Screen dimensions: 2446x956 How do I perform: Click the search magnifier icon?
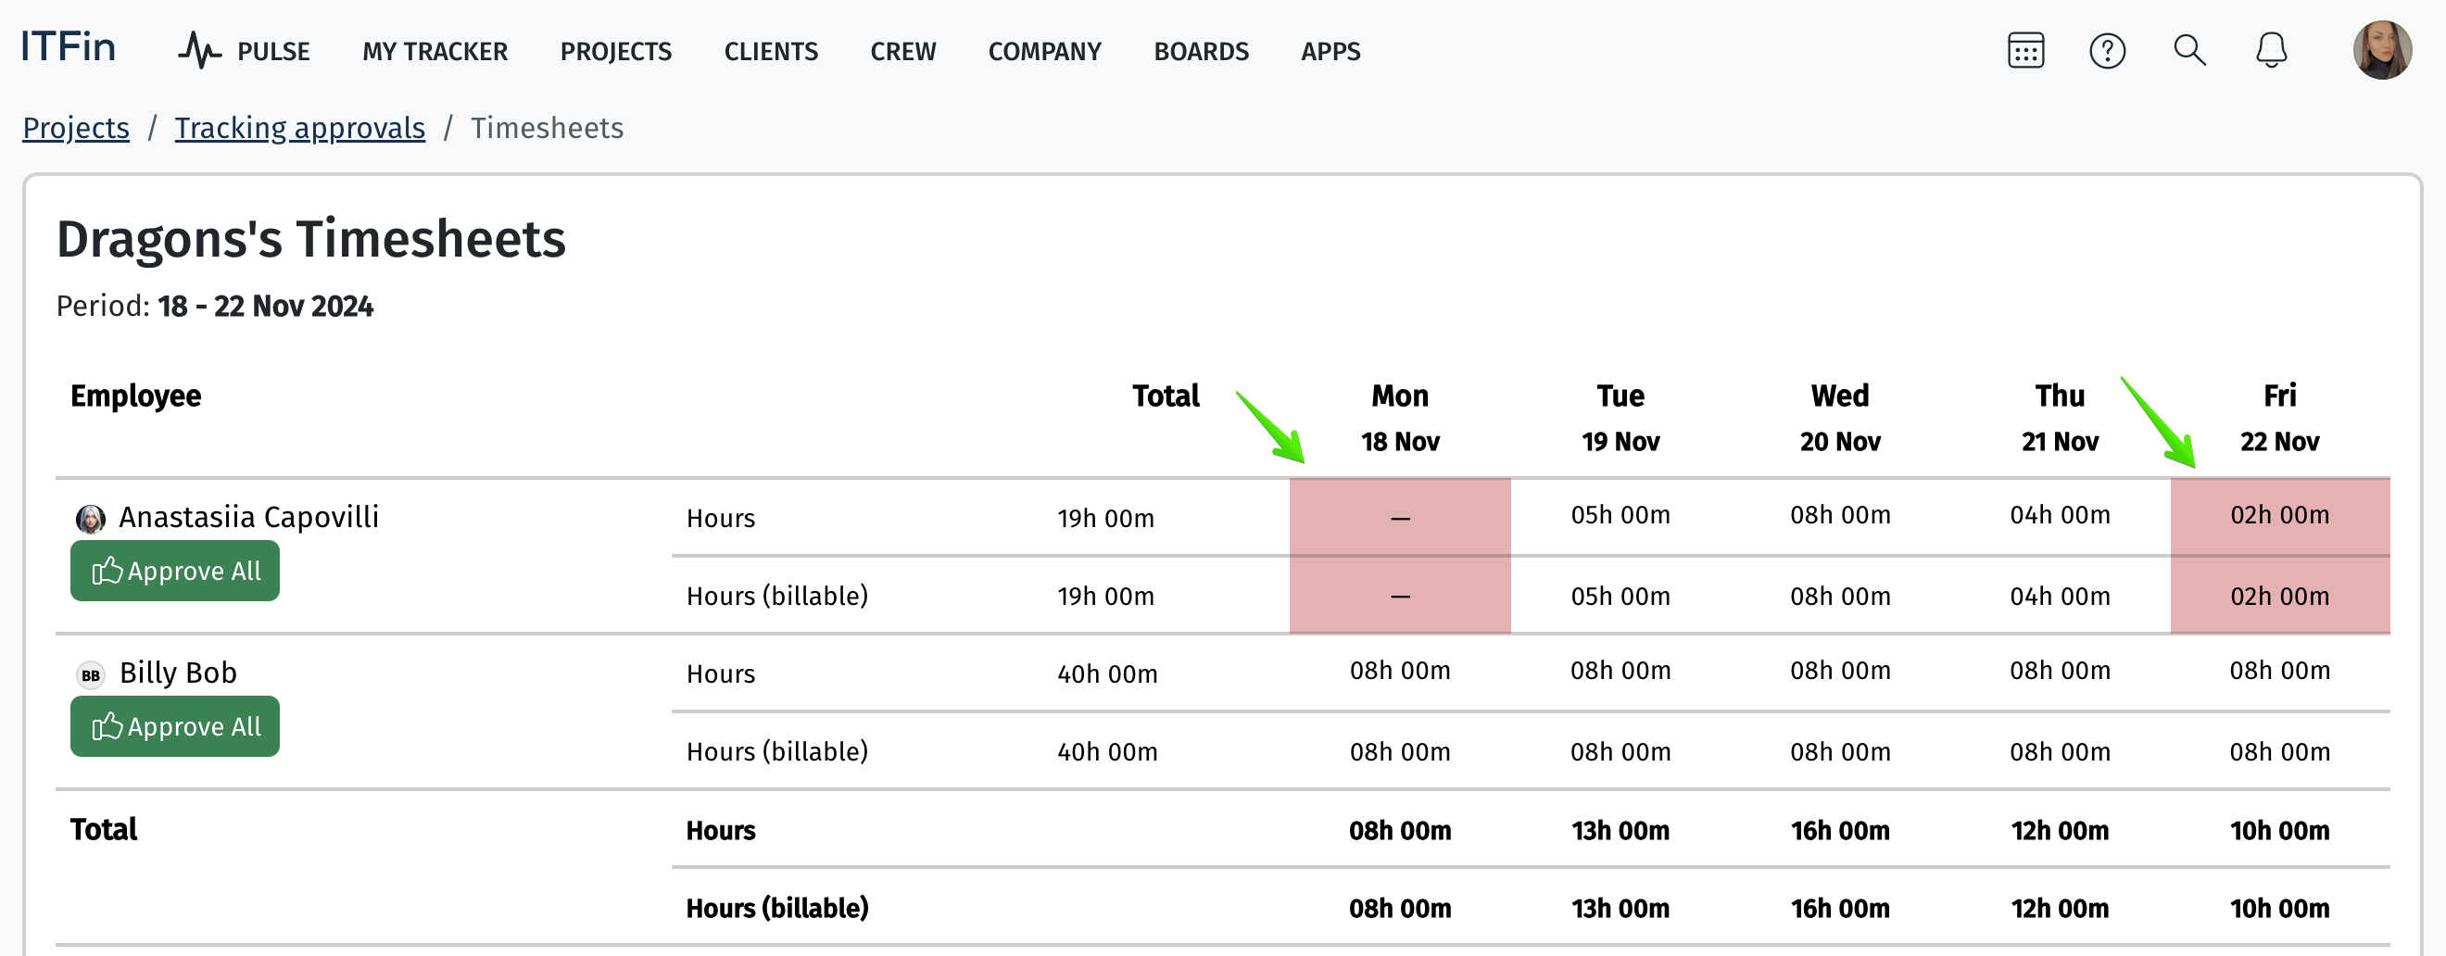coord(2189,50)
